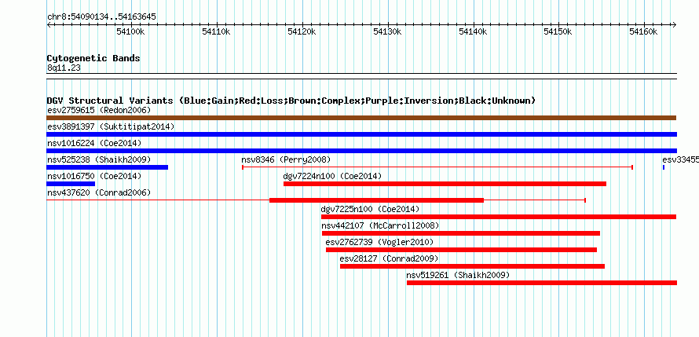
Task: Click the brown esv2759615 complex variant bar
Action: [x=361, y=118]
